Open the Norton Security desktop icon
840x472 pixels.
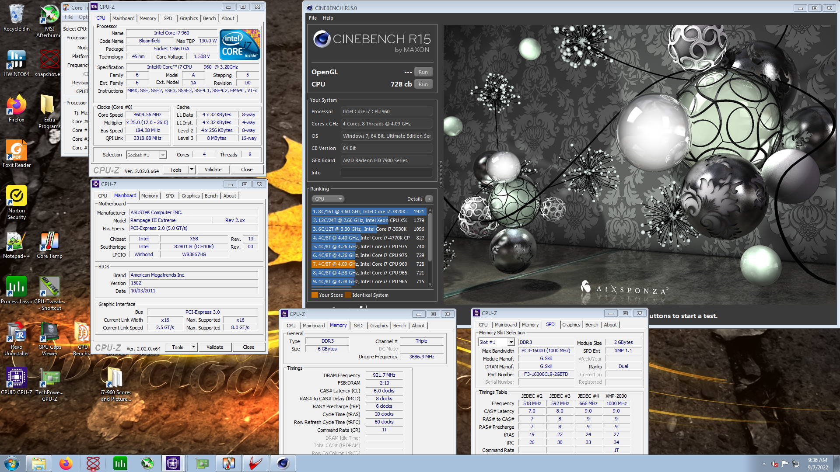[x=16, y=202]
